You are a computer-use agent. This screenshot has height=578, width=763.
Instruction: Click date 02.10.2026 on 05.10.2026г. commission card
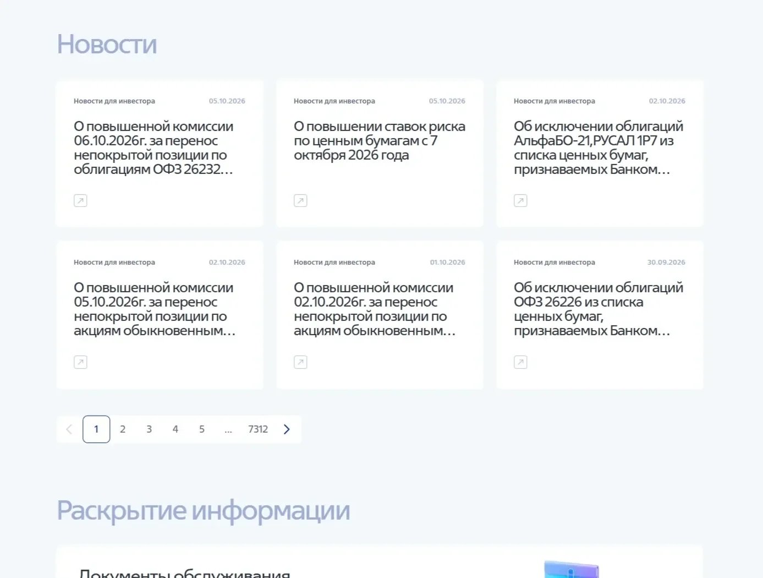pos(227,263)
